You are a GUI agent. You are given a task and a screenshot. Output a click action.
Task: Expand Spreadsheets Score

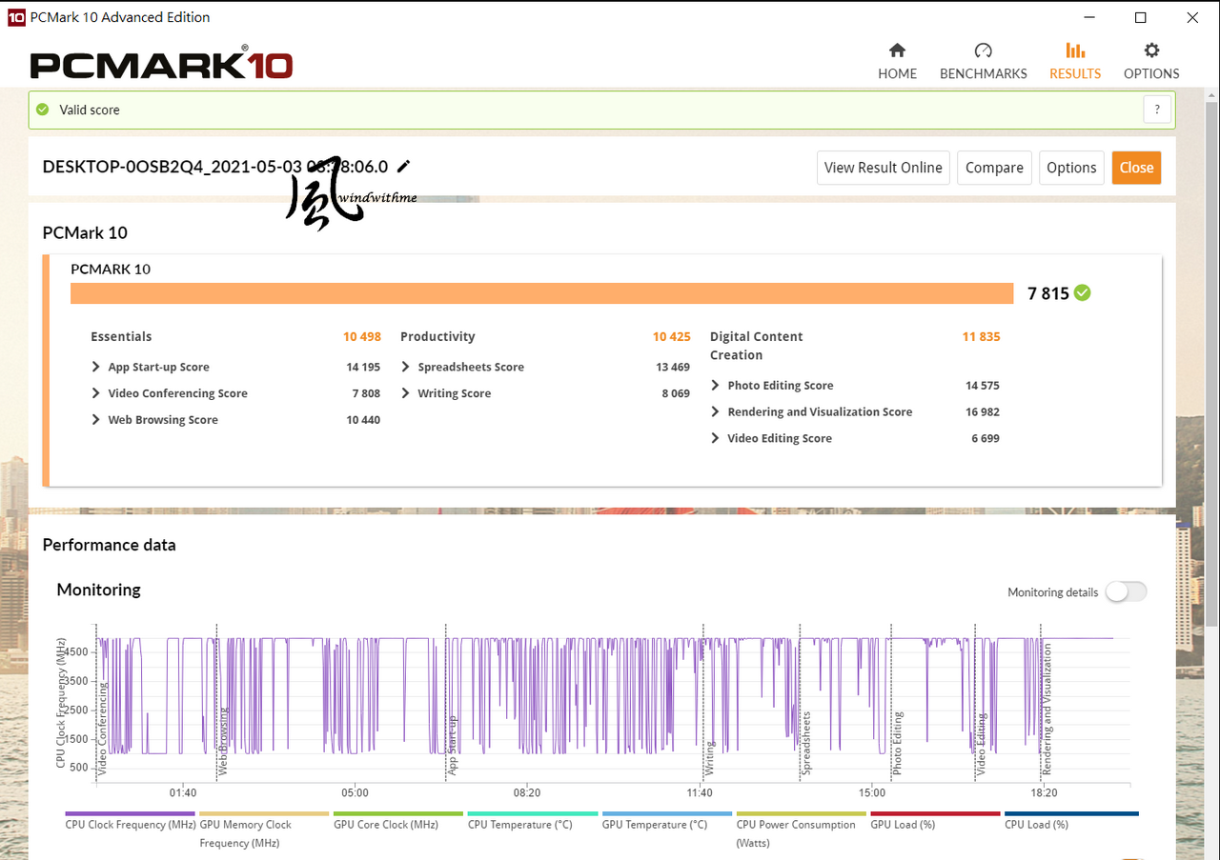point(406,367)
